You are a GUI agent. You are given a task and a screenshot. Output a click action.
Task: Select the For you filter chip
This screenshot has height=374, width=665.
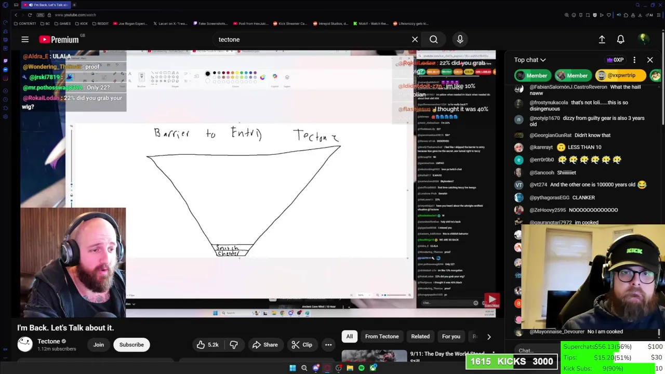[451, 337]
